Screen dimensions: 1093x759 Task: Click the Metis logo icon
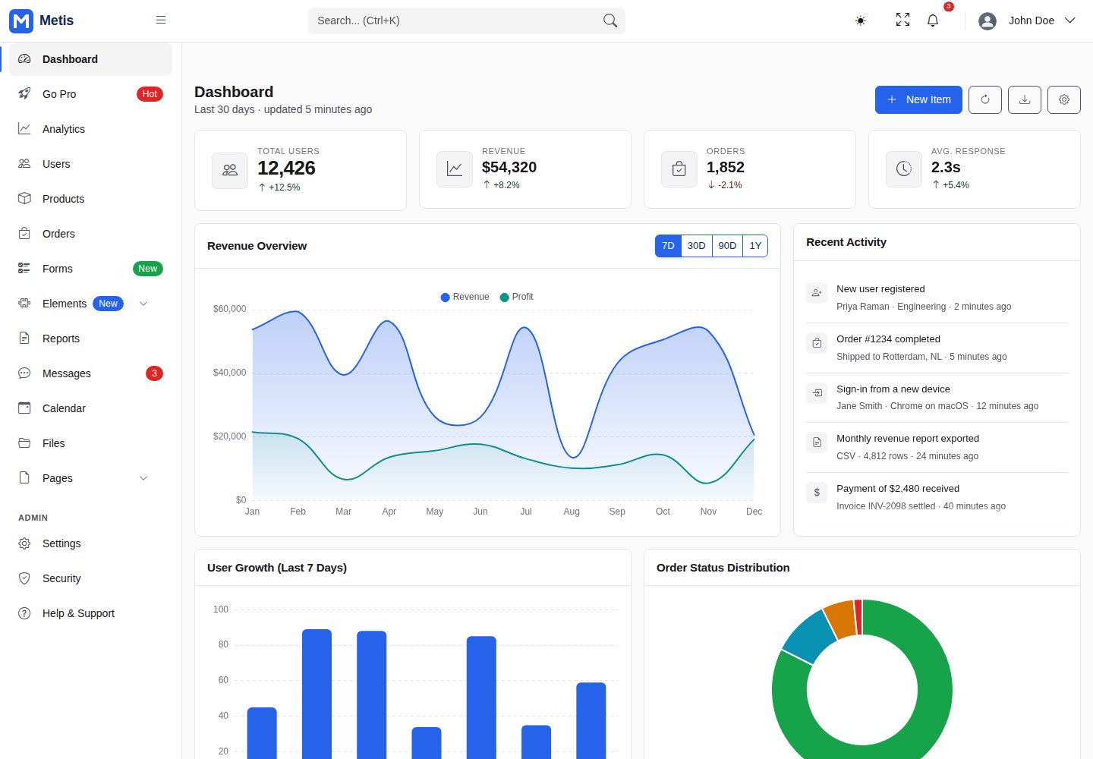pos(21,20)
